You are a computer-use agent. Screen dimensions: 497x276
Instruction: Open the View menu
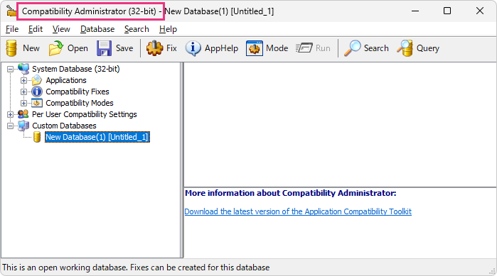click(x=61, y=29)
